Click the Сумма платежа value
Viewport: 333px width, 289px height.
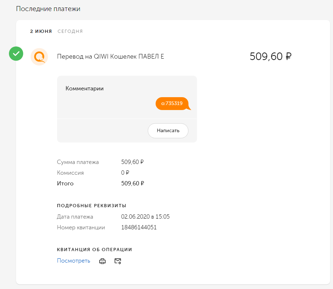132,162
